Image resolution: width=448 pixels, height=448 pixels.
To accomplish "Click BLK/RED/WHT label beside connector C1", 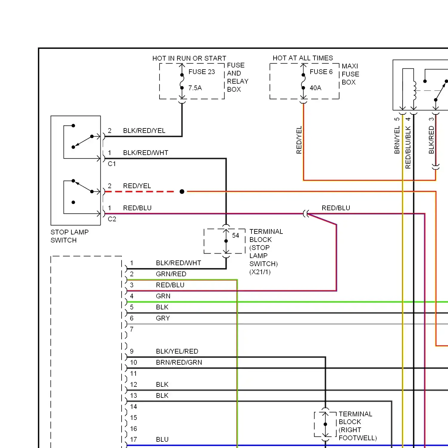I will 145,153.
